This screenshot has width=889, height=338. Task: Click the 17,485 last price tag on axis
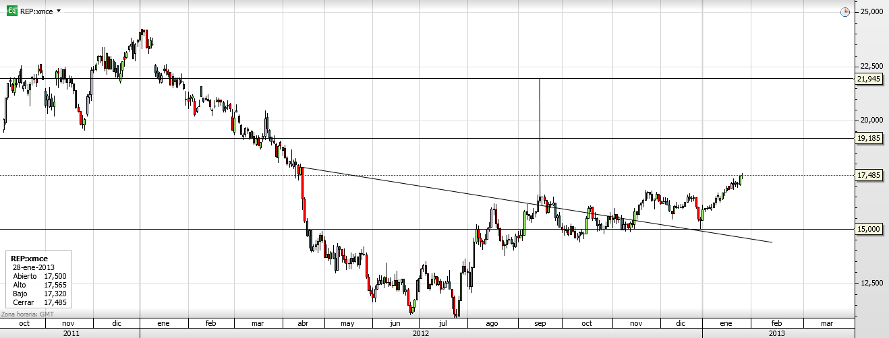pos(869,175)
